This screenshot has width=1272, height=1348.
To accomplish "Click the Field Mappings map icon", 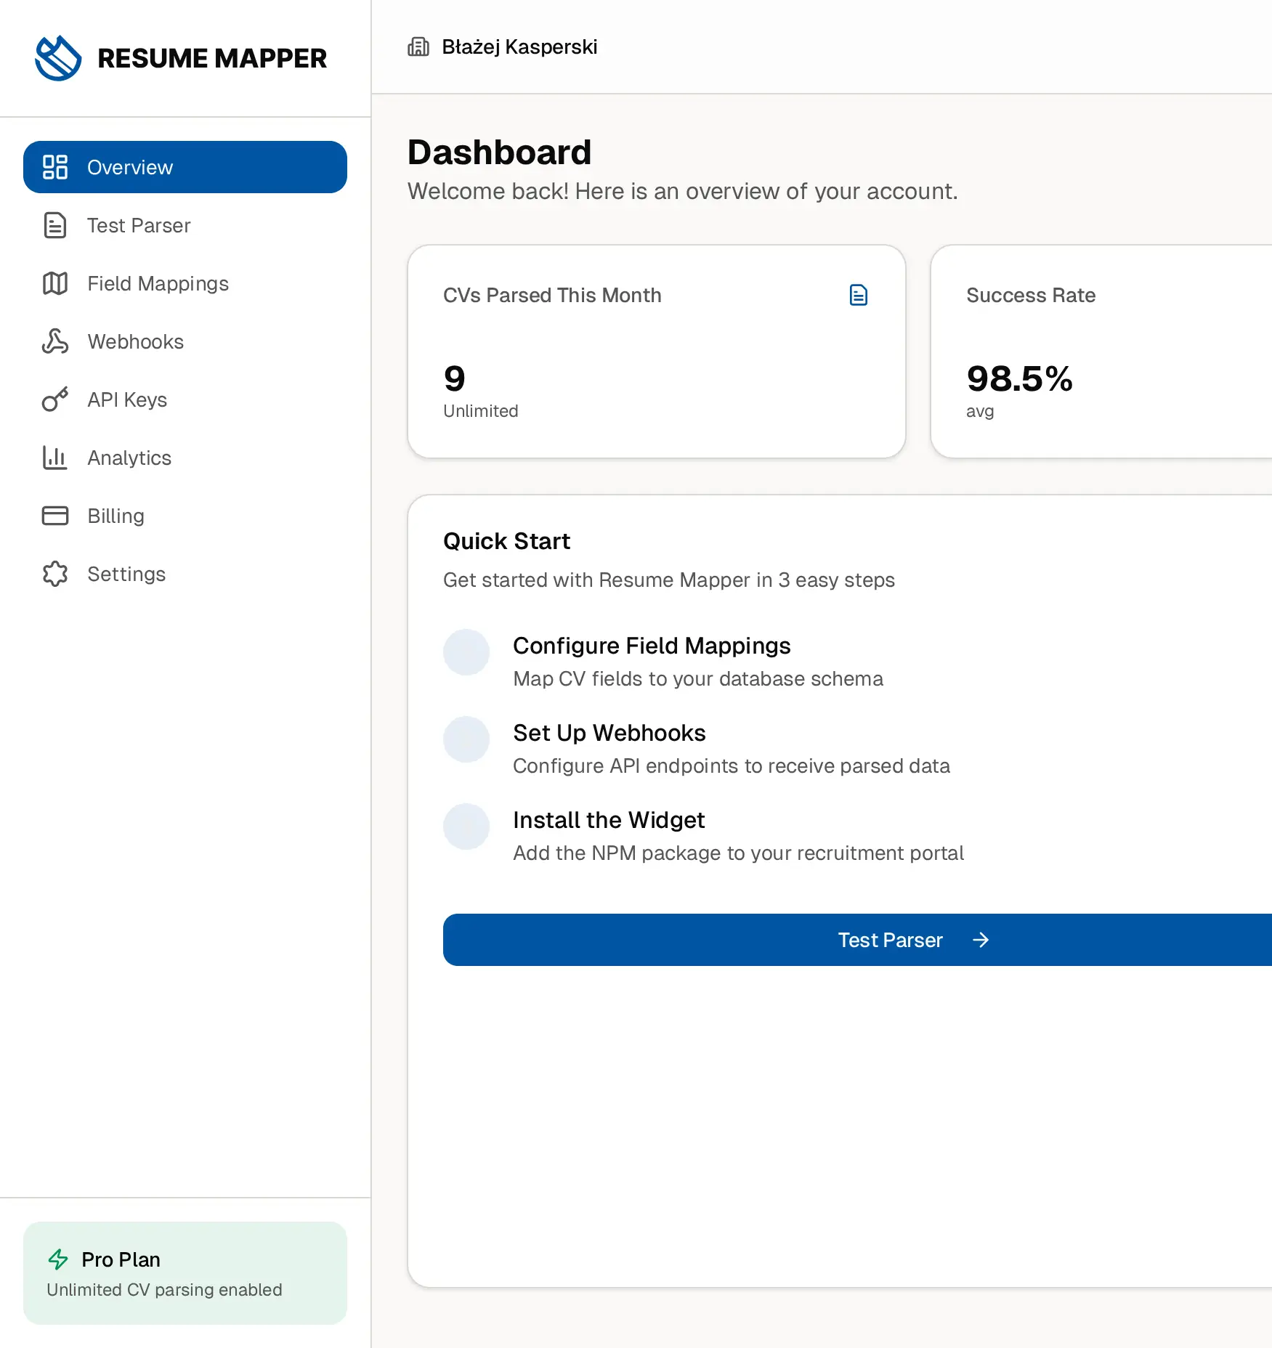I will [55, 283].
